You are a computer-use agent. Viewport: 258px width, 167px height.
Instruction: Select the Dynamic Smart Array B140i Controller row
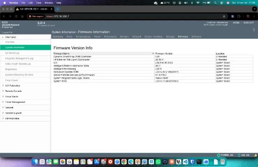pyautogui.click(x=153, y=57)
